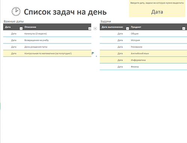The width and height of the screenshot is (187, 143).
Task: Click the Дата cell in Рисование row
Action: coord(120,47)
